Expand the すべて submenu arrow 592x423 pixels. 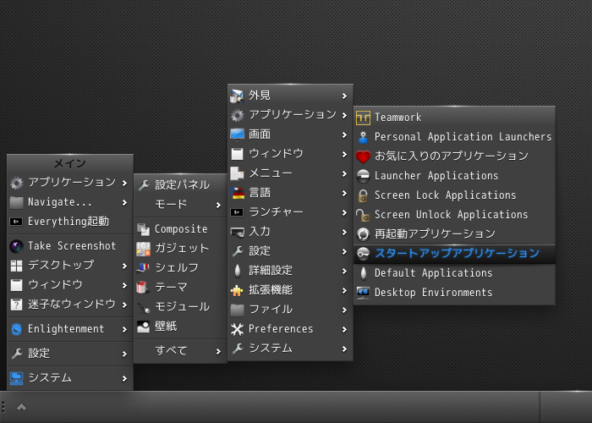pos(218,351)
